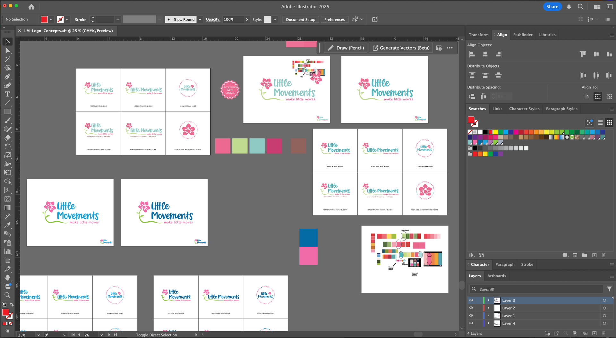Select the Eraser tool
The width and height of the screenshot is (616, 338).
pyautogui.click(x=7, y=138)
